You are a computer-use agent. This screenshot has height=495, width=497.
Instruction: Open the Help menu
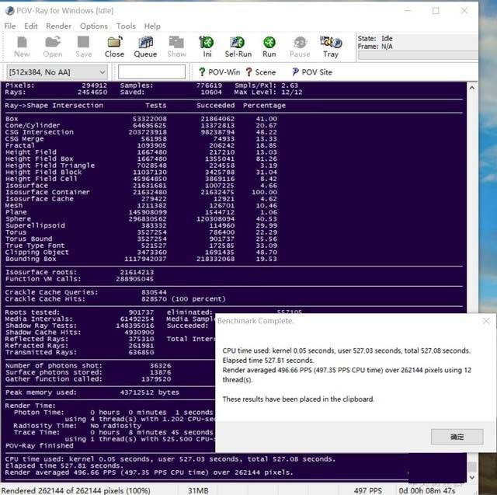152,26
